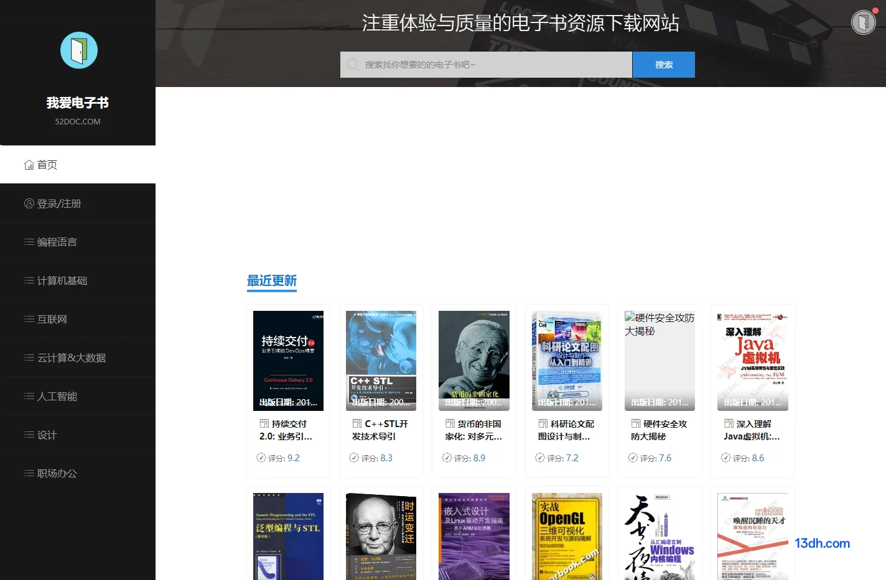886x580 pixels.
Task: Open the 编程语言 category
Action: [x=78, y=242]
